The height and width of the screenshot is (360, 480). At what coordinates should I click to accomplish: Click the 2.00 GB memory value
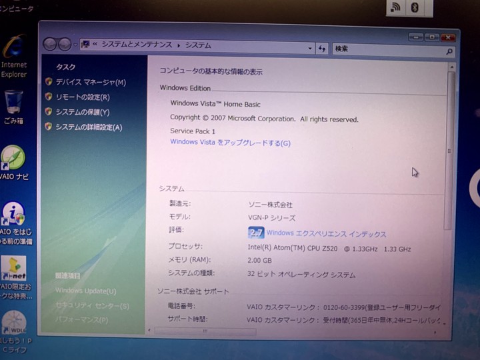(x=259, y=261)
